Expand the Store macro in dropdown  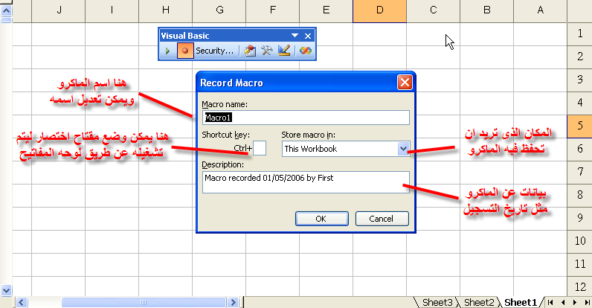tap(403, 149)
